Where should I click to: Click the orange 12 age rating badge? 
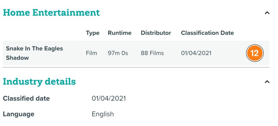click(254, 53)
